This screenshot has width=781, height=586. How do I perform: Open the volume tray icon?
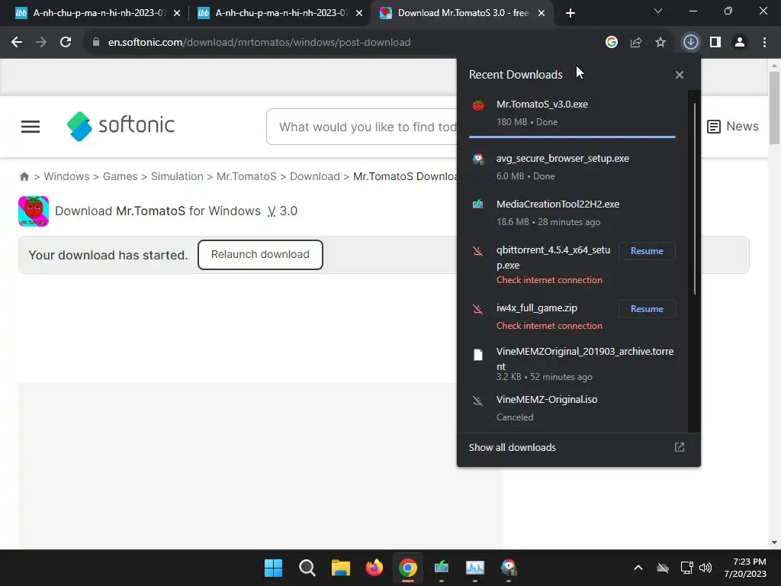(x=705, y=568)
